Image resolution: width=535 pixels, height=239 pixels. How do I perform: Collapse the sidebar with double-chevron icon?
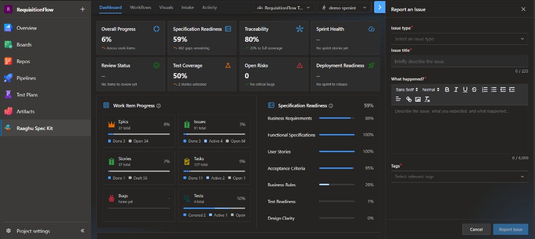[x=83, y=231]
